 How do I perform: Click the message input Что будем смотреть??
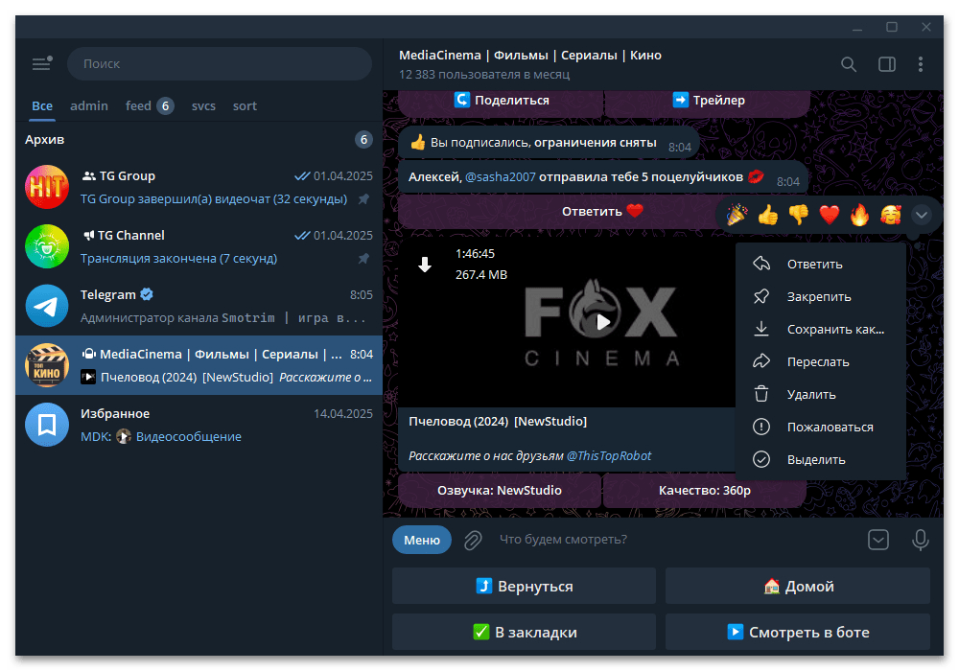(x=676, y=540)
